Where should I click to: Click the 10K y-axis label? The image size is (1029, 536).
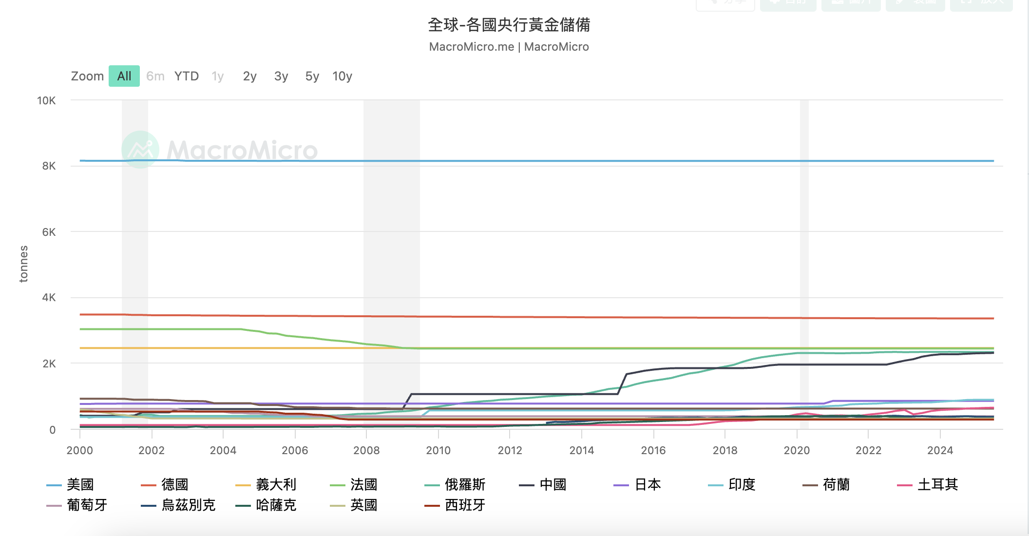click(47, 100)
